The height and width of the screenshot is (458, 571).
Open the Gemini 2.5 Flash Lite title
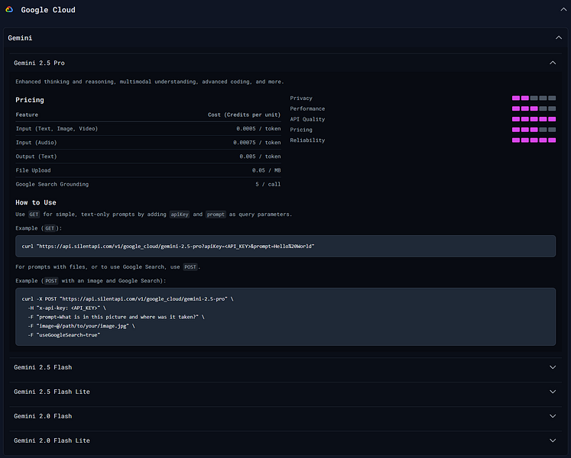coord(52,392)
